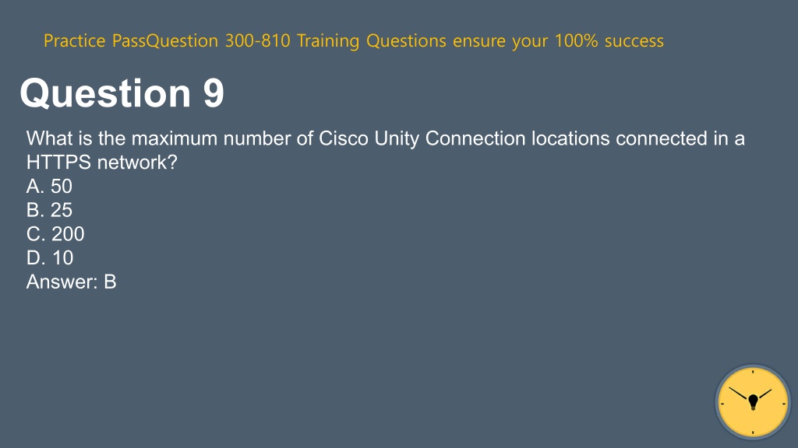
Task: Select answer option D. 10
Action: pos(50,258)
